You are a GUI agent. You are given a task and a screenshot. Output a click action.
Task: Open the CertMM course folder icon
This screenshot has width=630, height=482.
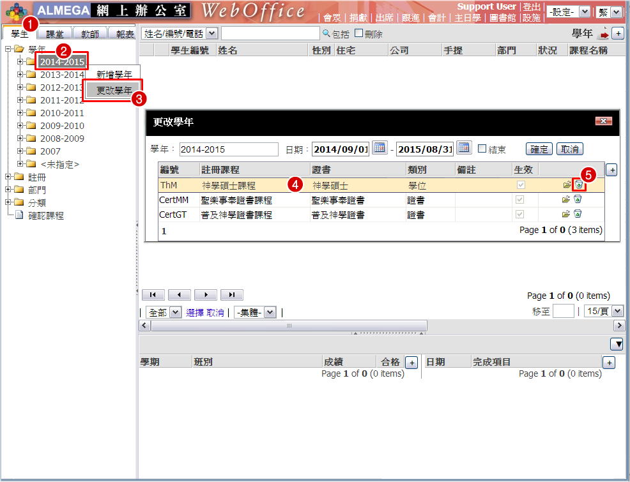pos(565,200)
